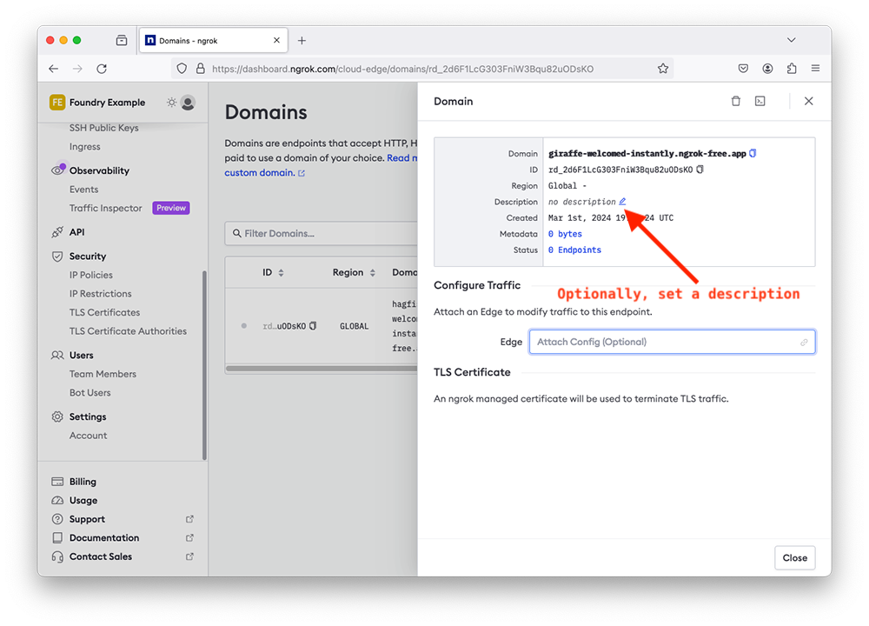The height and width of the screenshot is (626, 869).
Task: Copy the domain ID rd_2d6F1LcG303FniW3Bqu82uODsKO
Action: pos(700,170)
